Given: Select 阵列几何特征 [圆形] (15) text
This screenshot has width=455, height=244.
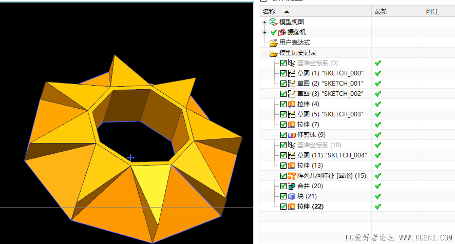Looking at the screenshot, I should 331,176.
